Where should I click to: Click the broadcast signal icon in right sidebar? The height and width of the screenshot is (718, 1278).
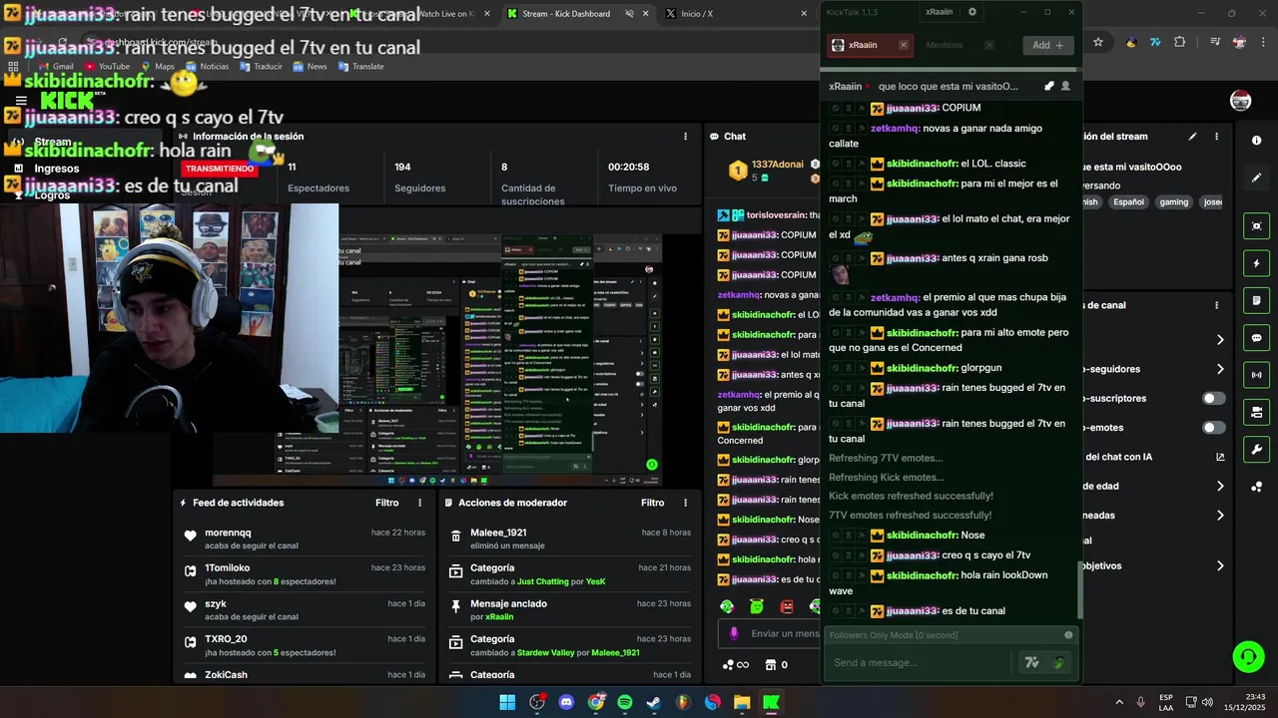[x=1256, y=375]
